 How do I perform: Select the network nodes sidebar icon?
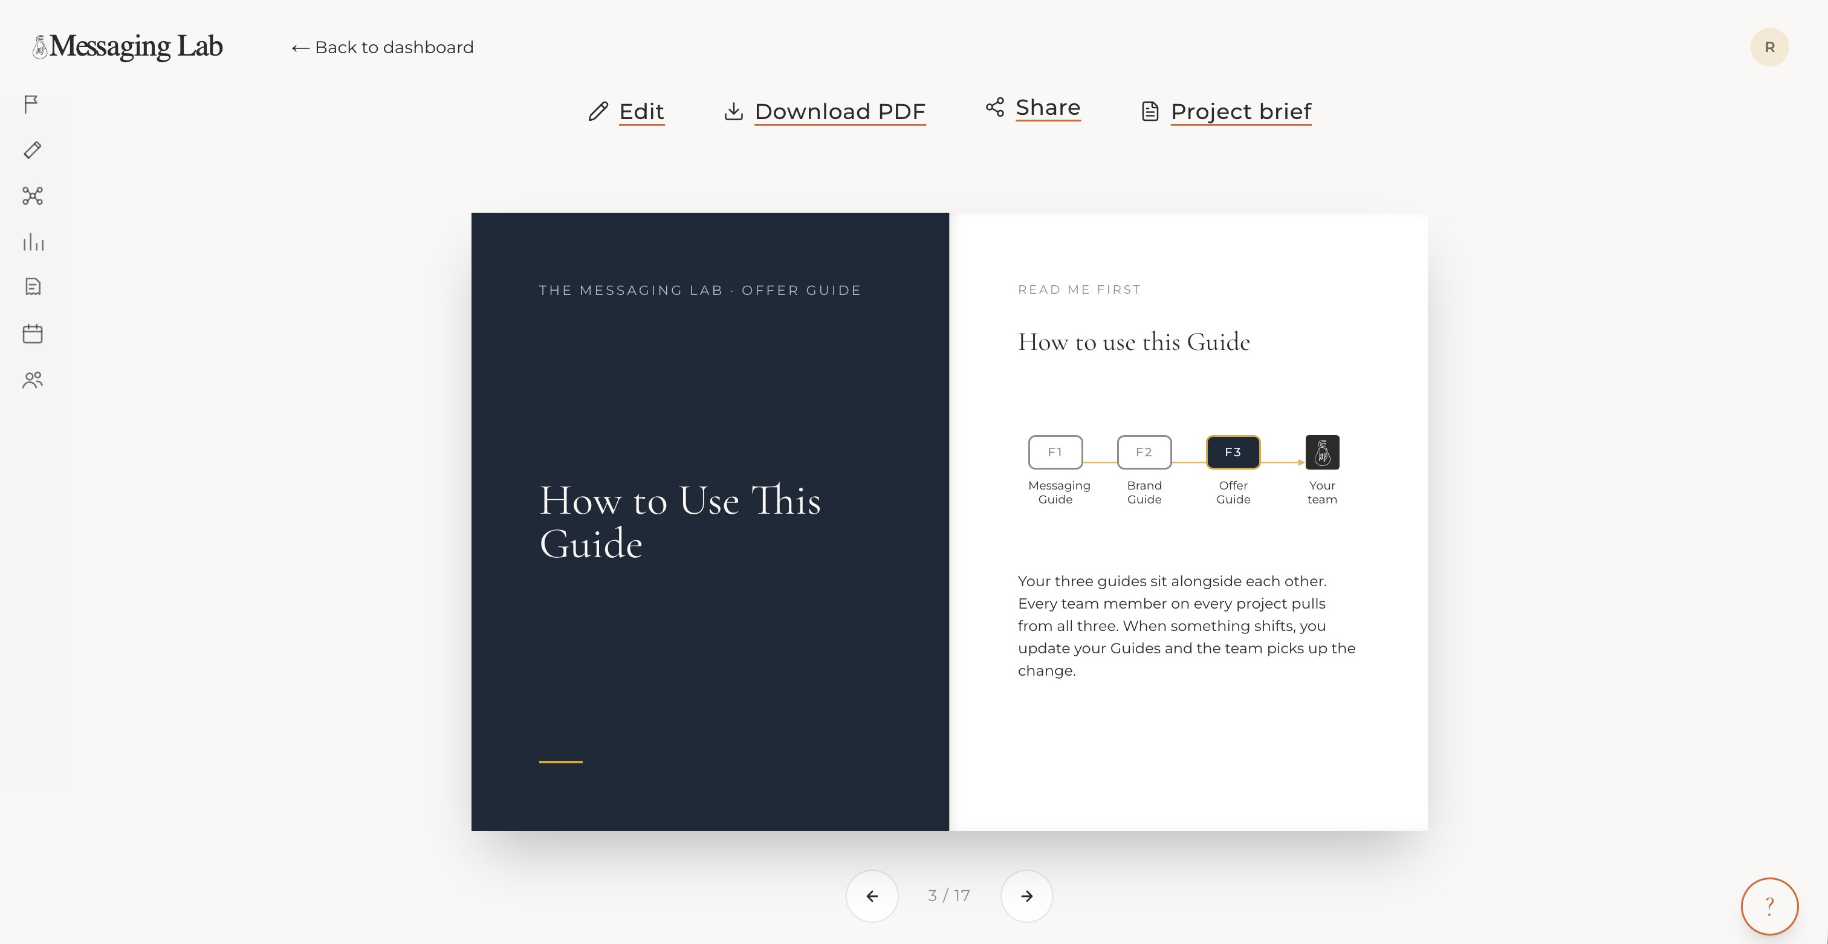33,196
